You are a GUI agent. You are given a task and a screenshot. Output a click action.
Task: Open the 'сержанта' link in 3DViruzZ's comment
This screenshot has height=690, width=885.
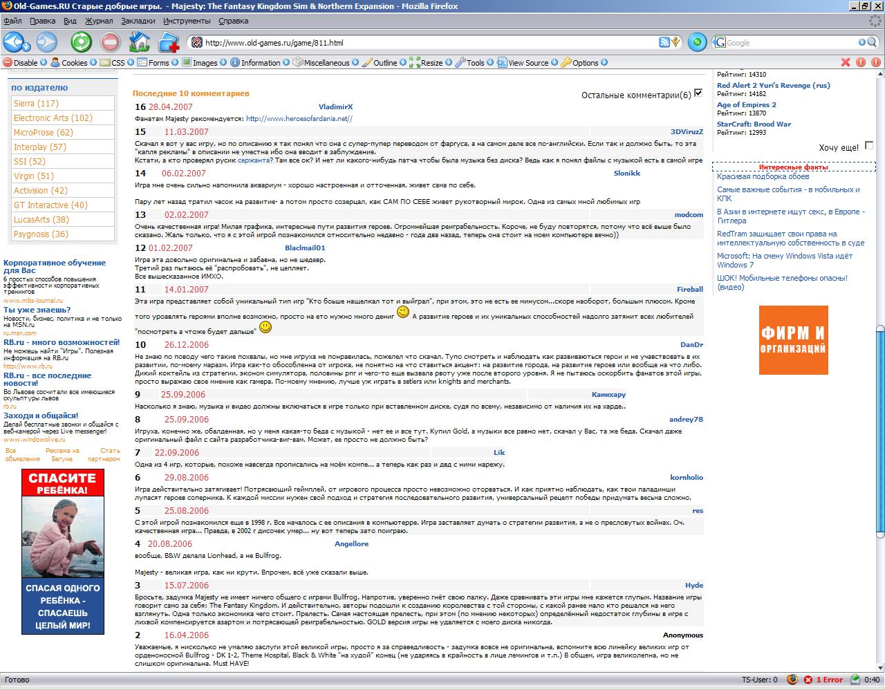[x=254, y=160]
